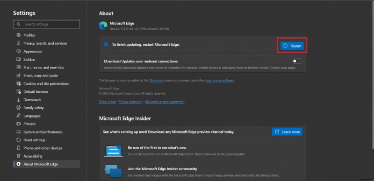Image resolution: width=374 pixels, height=181 pixels.
Task: Click the 'To finish updating, restart Microsoft Edge' text
Action: click(146, 44)
